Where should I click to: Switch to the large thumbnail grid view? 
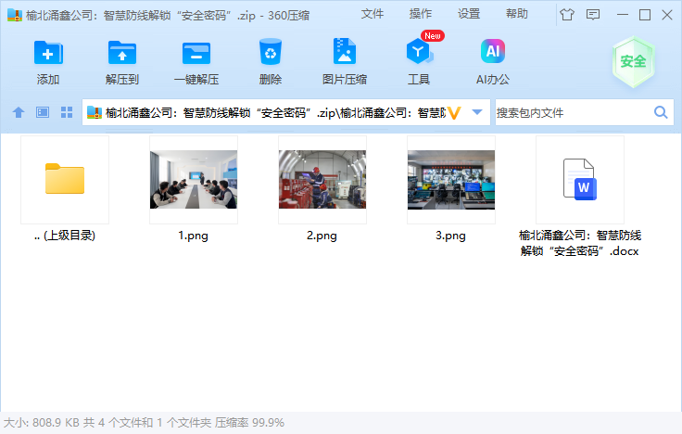67,112
